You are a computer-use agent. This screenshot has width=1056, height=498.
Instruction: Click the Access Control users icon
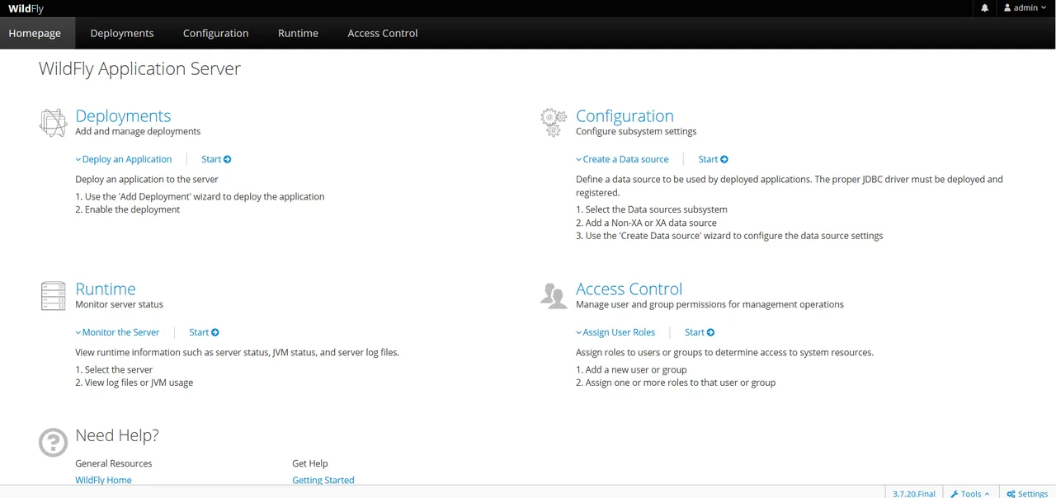[x=554, y=295]
